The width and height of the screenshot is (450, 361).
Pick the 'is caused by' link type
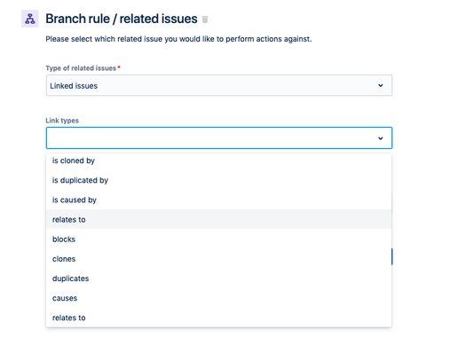coord(219,200)
